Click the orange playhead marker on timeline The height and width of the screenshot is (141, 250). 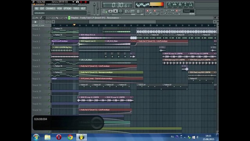[x=74, y=25]
